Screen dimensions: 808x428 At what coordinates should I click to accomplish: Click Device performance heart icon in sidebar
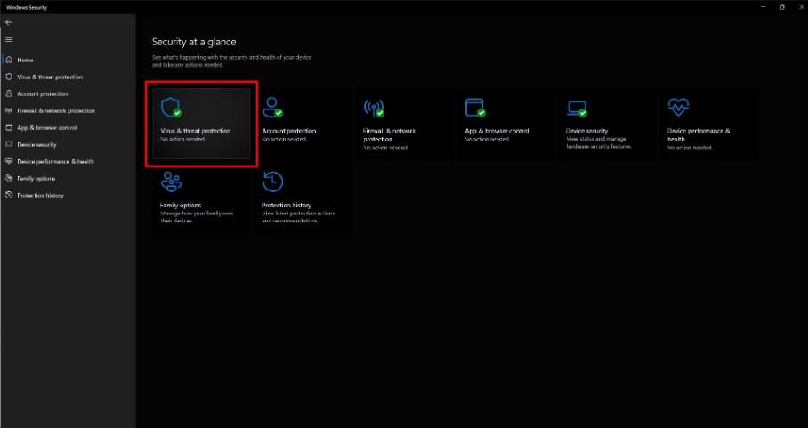click(9, 161)
